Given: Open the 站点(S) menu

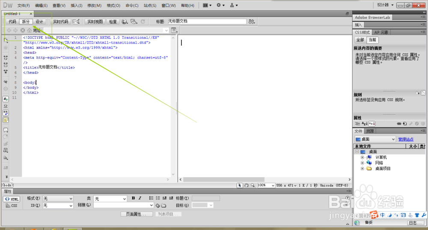Looking at the screenshot, I should tap(150, 6).
